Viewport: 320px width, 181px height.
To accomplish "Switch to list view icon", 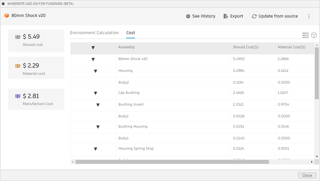I will pos(305,35).
